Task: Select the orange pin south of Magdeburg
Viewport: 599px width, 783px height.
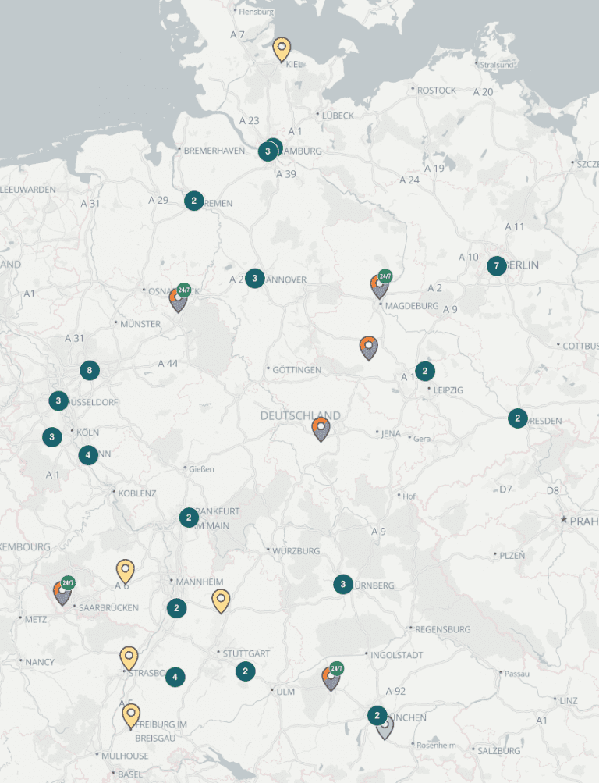Action: coord(369,347)
